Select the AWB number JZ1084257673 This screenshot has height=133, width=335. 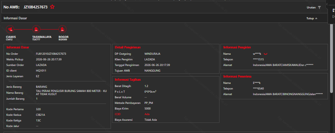[x=35, y=7]
